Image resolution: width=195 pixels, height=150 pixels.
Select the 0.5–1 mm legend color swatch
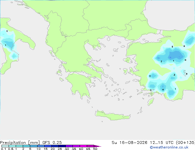pyautogui.click(x=12, y=146)
